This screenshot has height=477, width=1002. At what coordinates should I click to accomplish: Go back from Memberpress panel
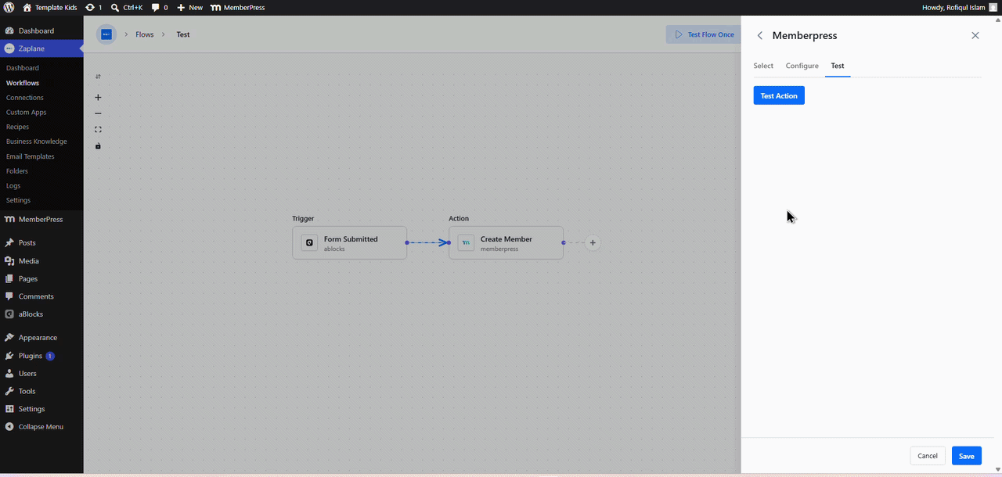point(759,36)
